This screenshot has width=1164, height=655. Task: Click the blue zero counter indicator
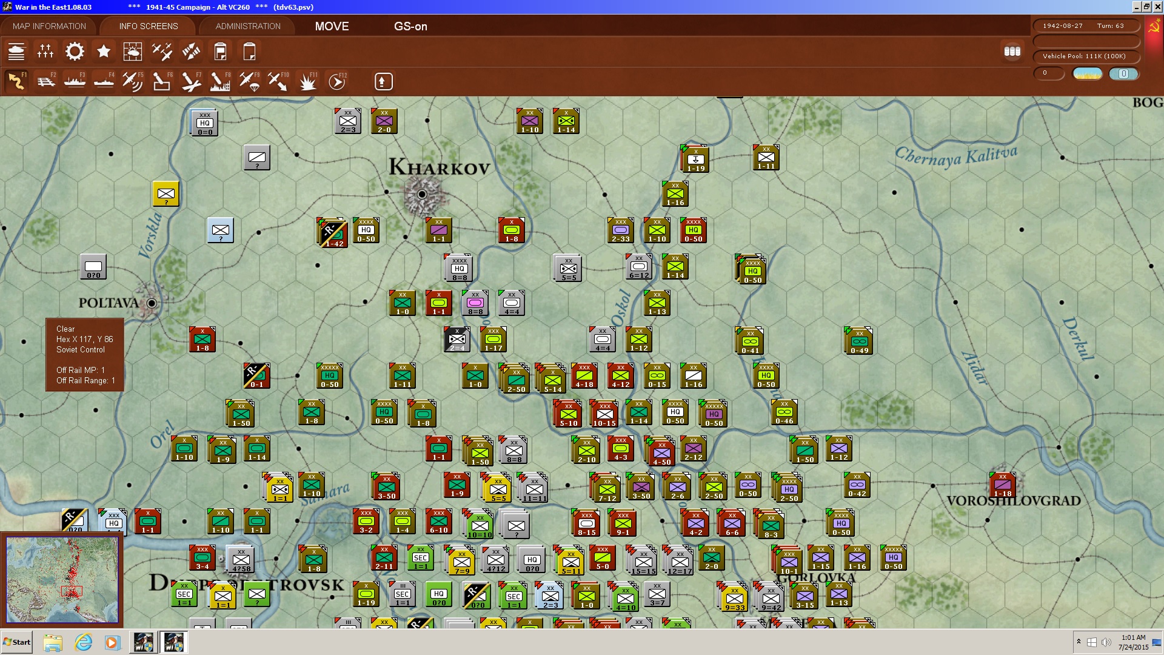(1123, 73)
